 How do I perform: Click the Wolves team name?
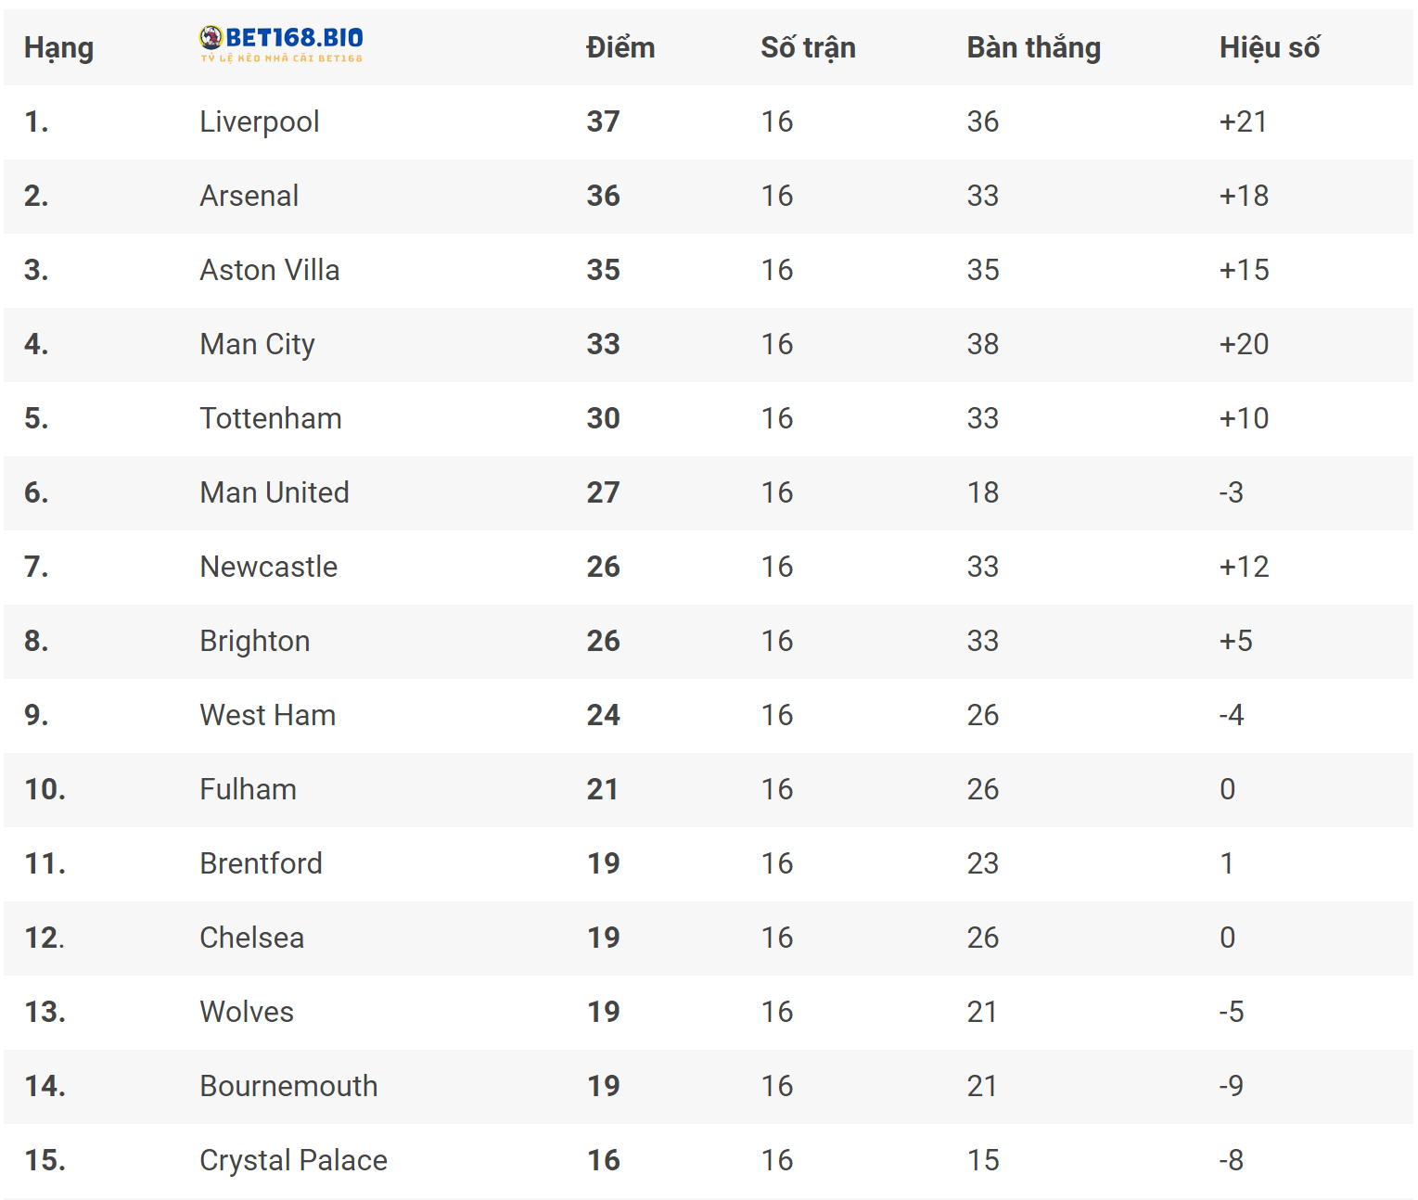point(247,1012)
